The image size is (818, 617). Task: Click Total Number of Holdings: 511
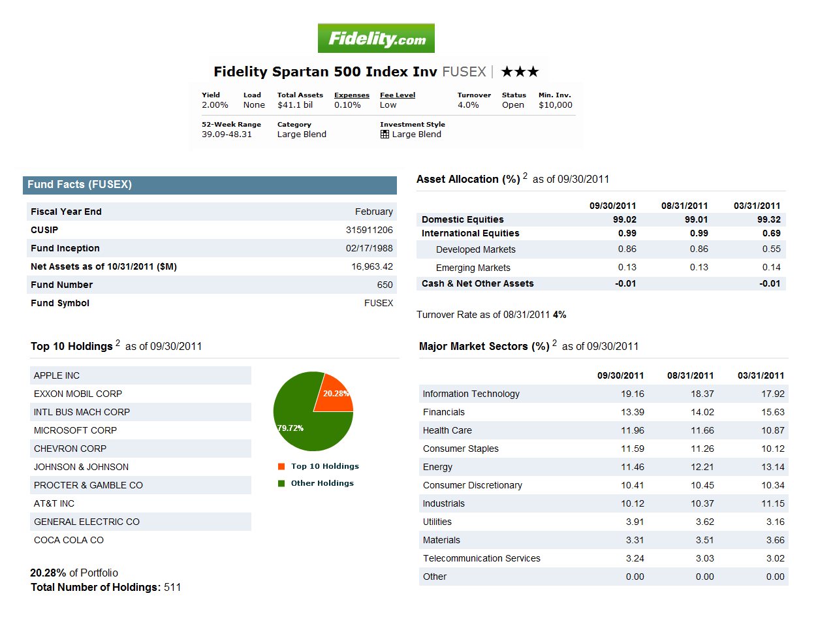106,587
